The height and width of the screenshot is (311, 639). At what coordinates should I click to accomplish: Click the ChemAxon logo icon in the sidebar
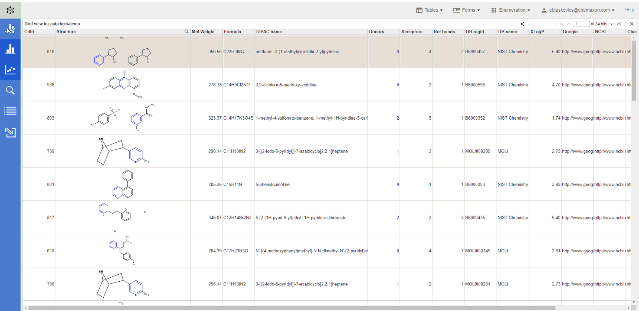coord(10,10)
